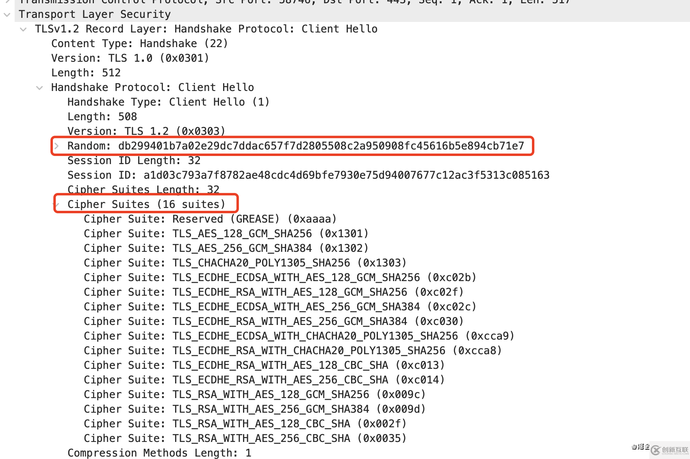690x459 pixels.
Task: Select the Length: 512 row
Action: (86, 73)
